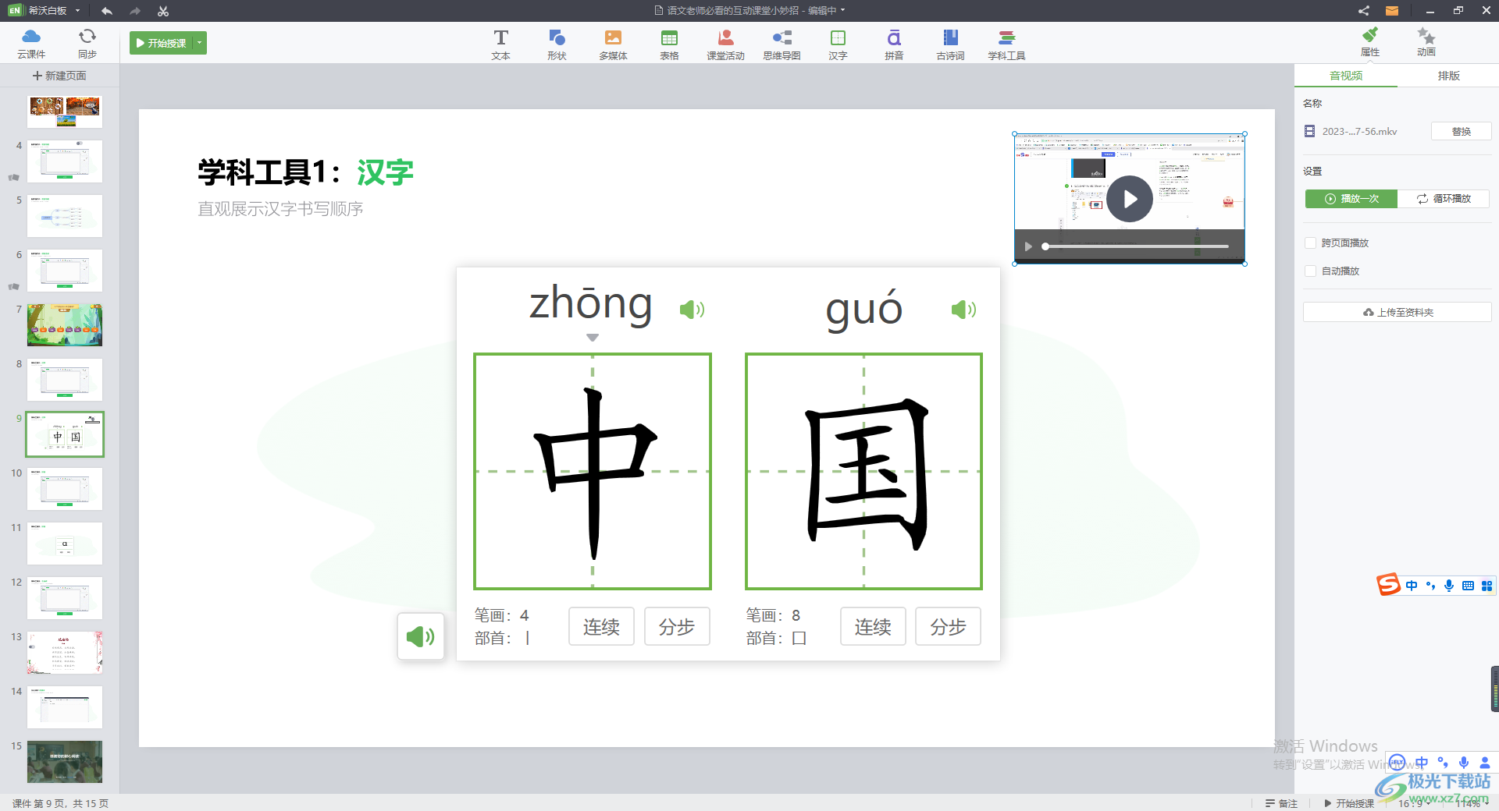Select slide thumbnail 11
Viewport: 1499px width, 811px height.
pos(65,544)
